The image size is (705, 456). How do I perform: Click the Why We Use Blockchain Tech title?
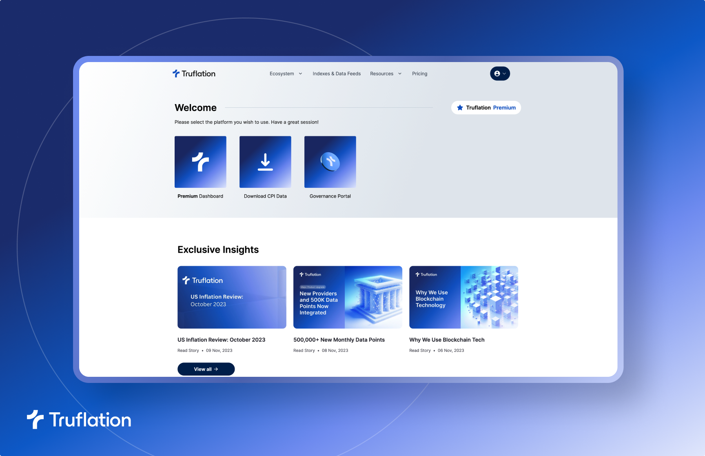[447, 340]
